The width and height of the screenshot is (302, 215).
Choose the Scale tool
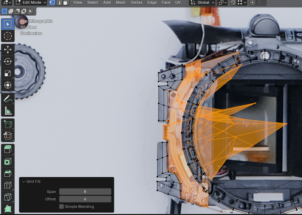pos(7,73)
